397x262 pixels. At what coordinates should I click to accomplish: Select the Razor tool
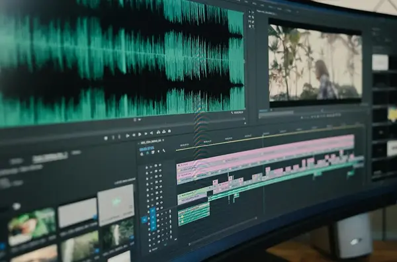253,17
